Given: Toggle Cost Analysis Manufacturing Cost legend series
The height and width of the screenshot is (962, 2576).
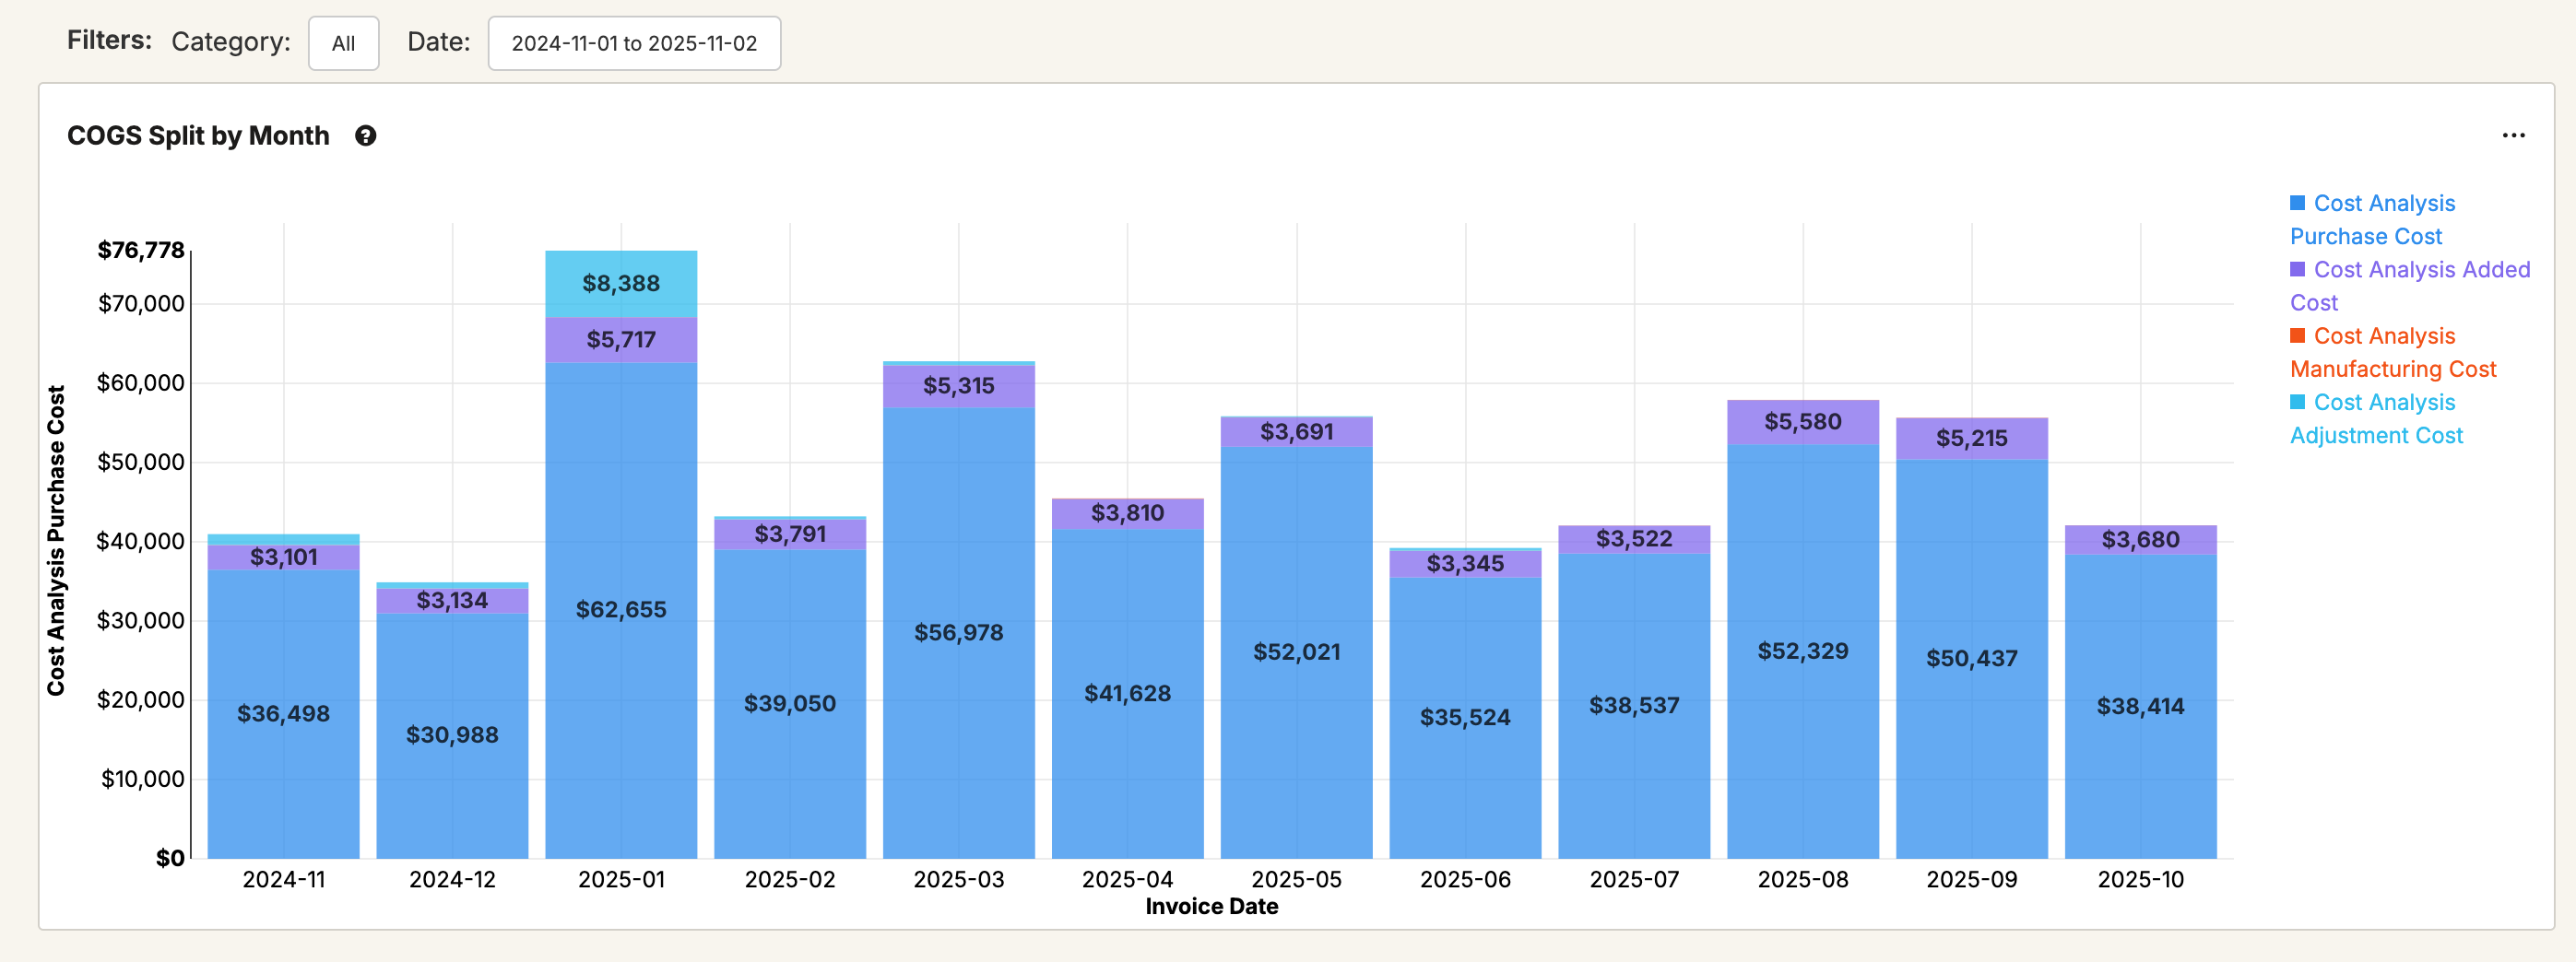Looking at the screenshot, I should pyautogui.click(x=2383, y=336).
